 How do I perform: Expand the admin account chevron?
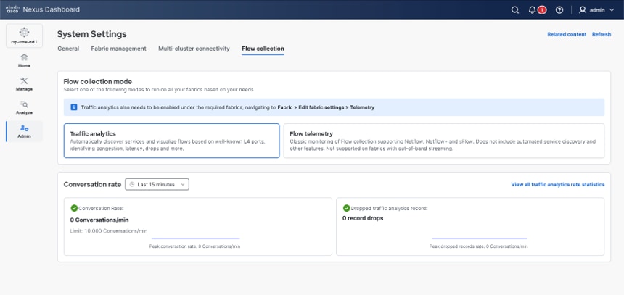coord(612,10)
